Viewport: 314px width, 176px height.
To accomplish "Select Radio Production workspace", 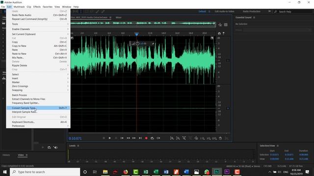I will [252, 11].
